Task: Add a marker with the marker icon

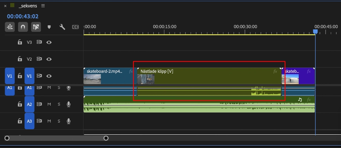Action: point(49,27)
